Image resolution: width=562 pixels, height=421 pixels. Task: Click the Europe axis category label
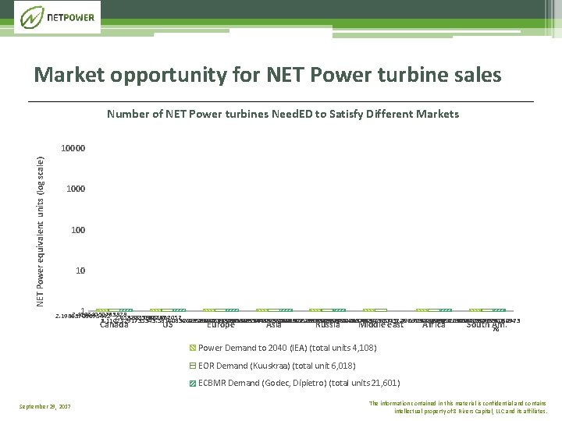(x=221, y=325)
